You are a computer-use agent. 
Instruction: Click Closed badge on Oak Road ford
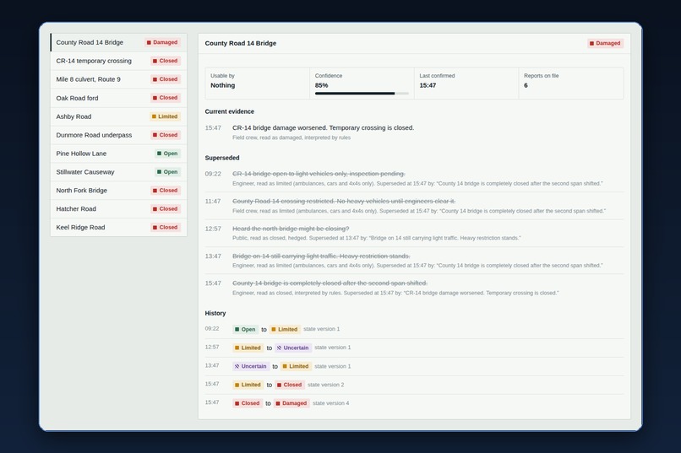pos(165,98)
